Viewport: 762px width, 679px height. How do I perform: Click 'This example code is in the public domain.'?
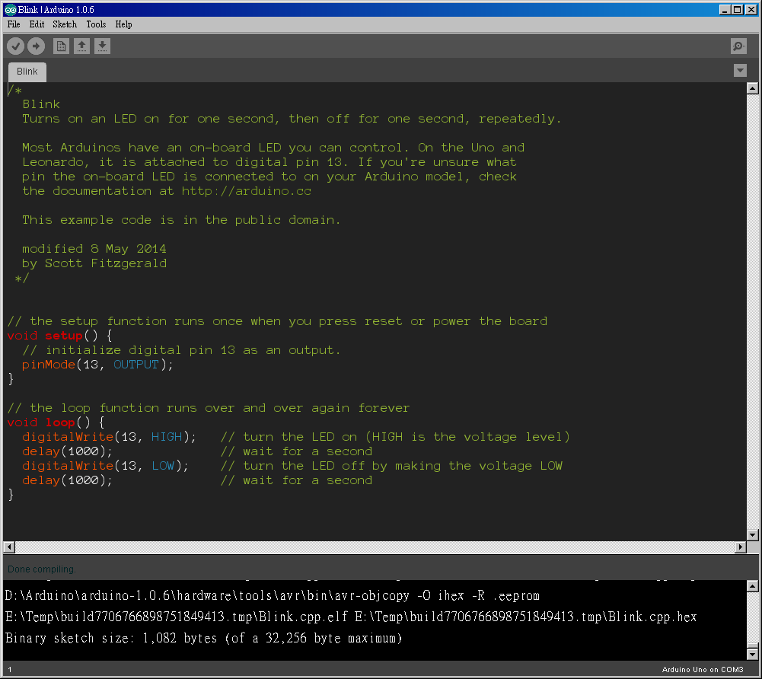click(x=181, y=220)
